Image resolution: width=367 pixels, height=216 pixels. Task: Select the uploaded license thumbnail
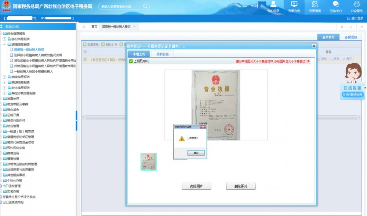(x=149, y=162)
